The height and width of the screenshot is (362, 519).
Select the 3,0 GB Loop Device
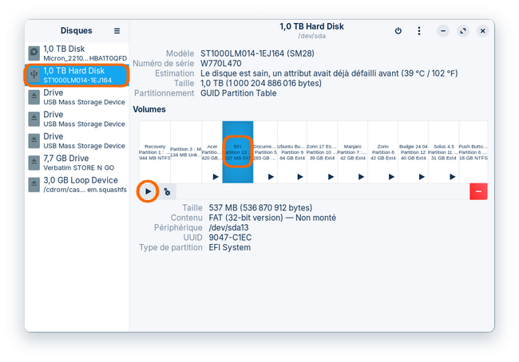tap(77, 185)
